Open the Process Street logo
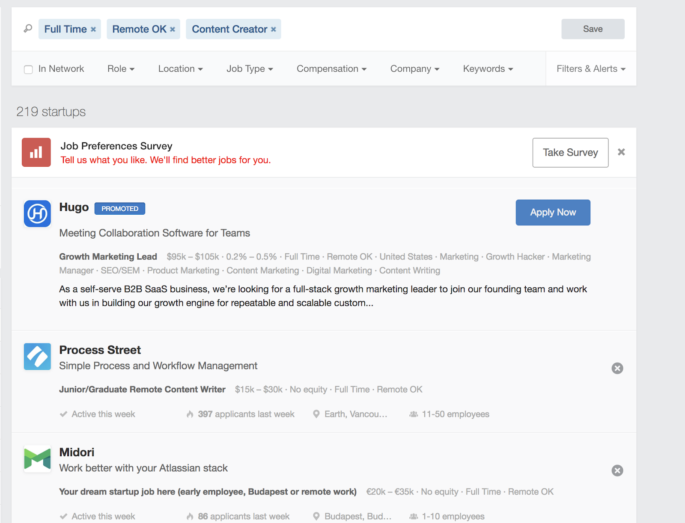This screenshot has height=523, width=685. pyautogui.click(x=37, y=356)
